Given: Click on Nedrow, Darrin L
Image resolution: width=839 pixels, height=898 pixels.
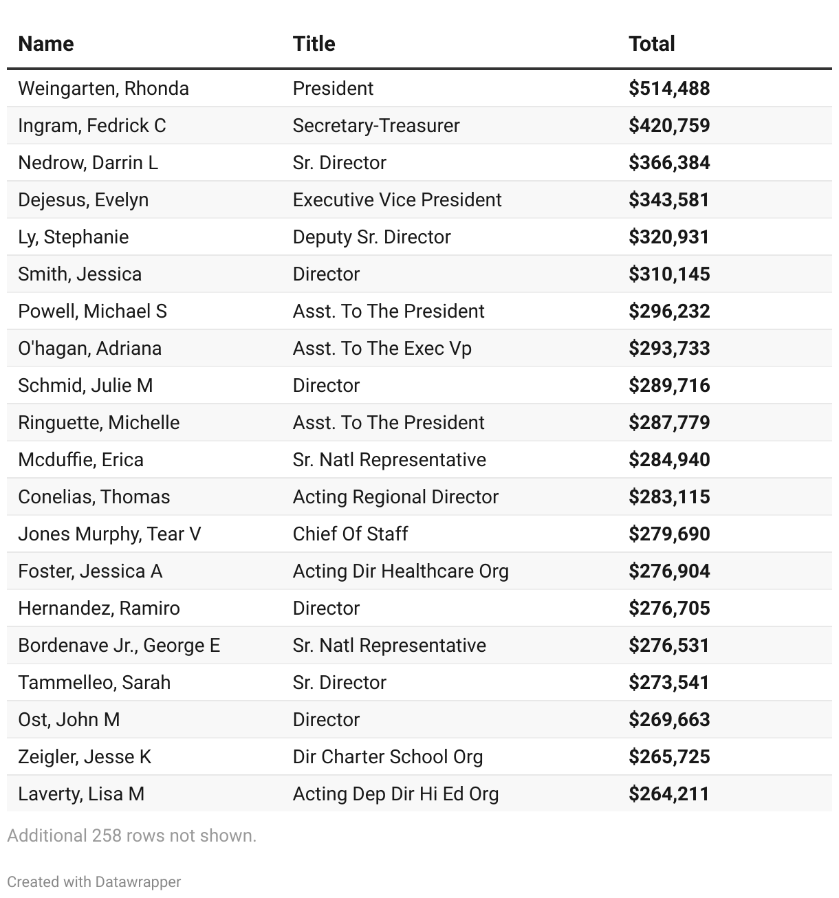Looking at the screenshot, I should coord(88,163).
